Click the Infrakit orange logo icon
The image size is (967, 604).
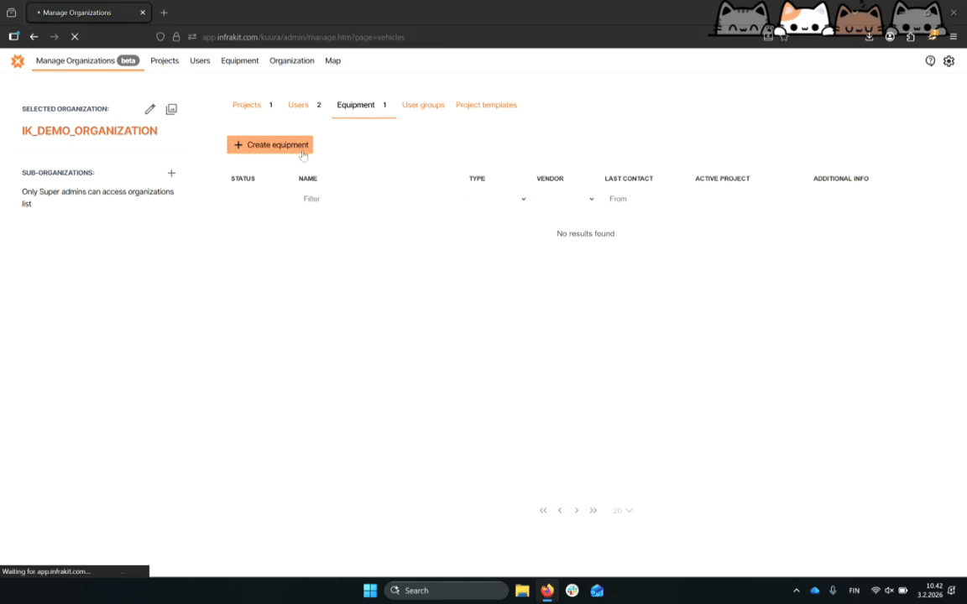point(18,60)
